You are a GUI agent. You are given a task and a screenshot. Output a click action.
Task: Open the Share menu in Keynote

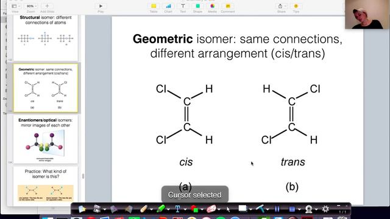click(x=282, y=6)
